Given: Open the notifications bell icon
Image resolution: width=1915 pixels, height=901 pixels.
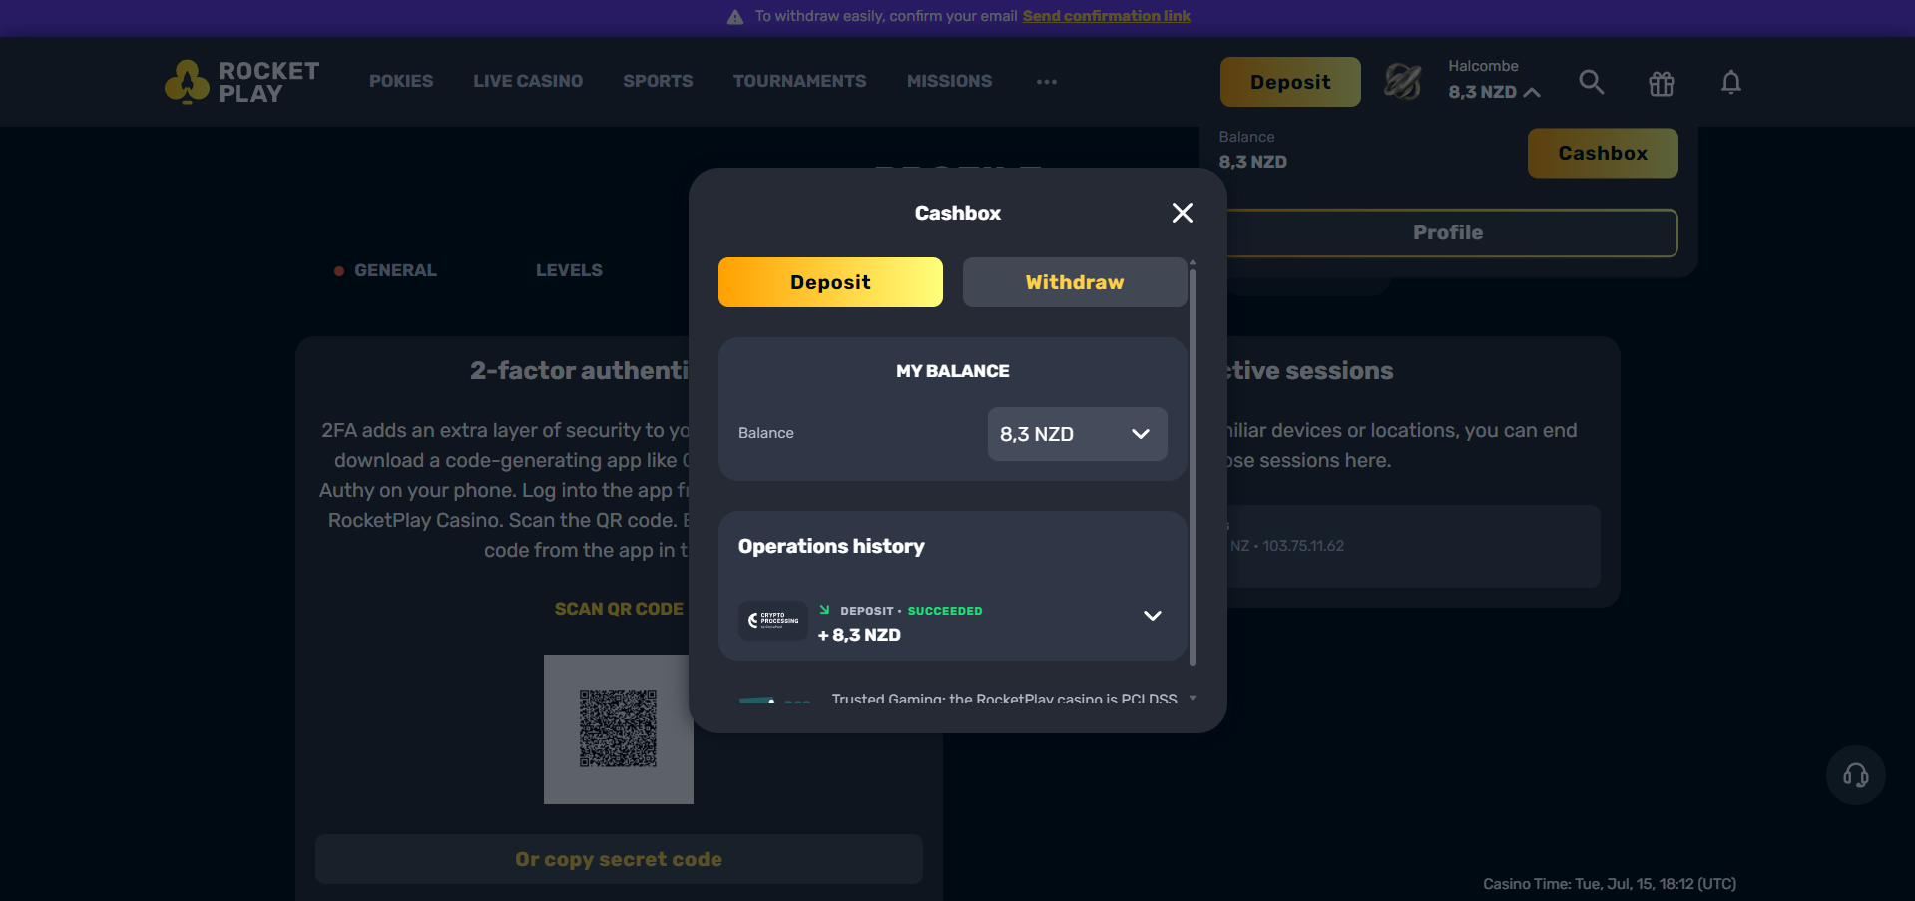Looking at the screenshot, I should click(1730, 82).
